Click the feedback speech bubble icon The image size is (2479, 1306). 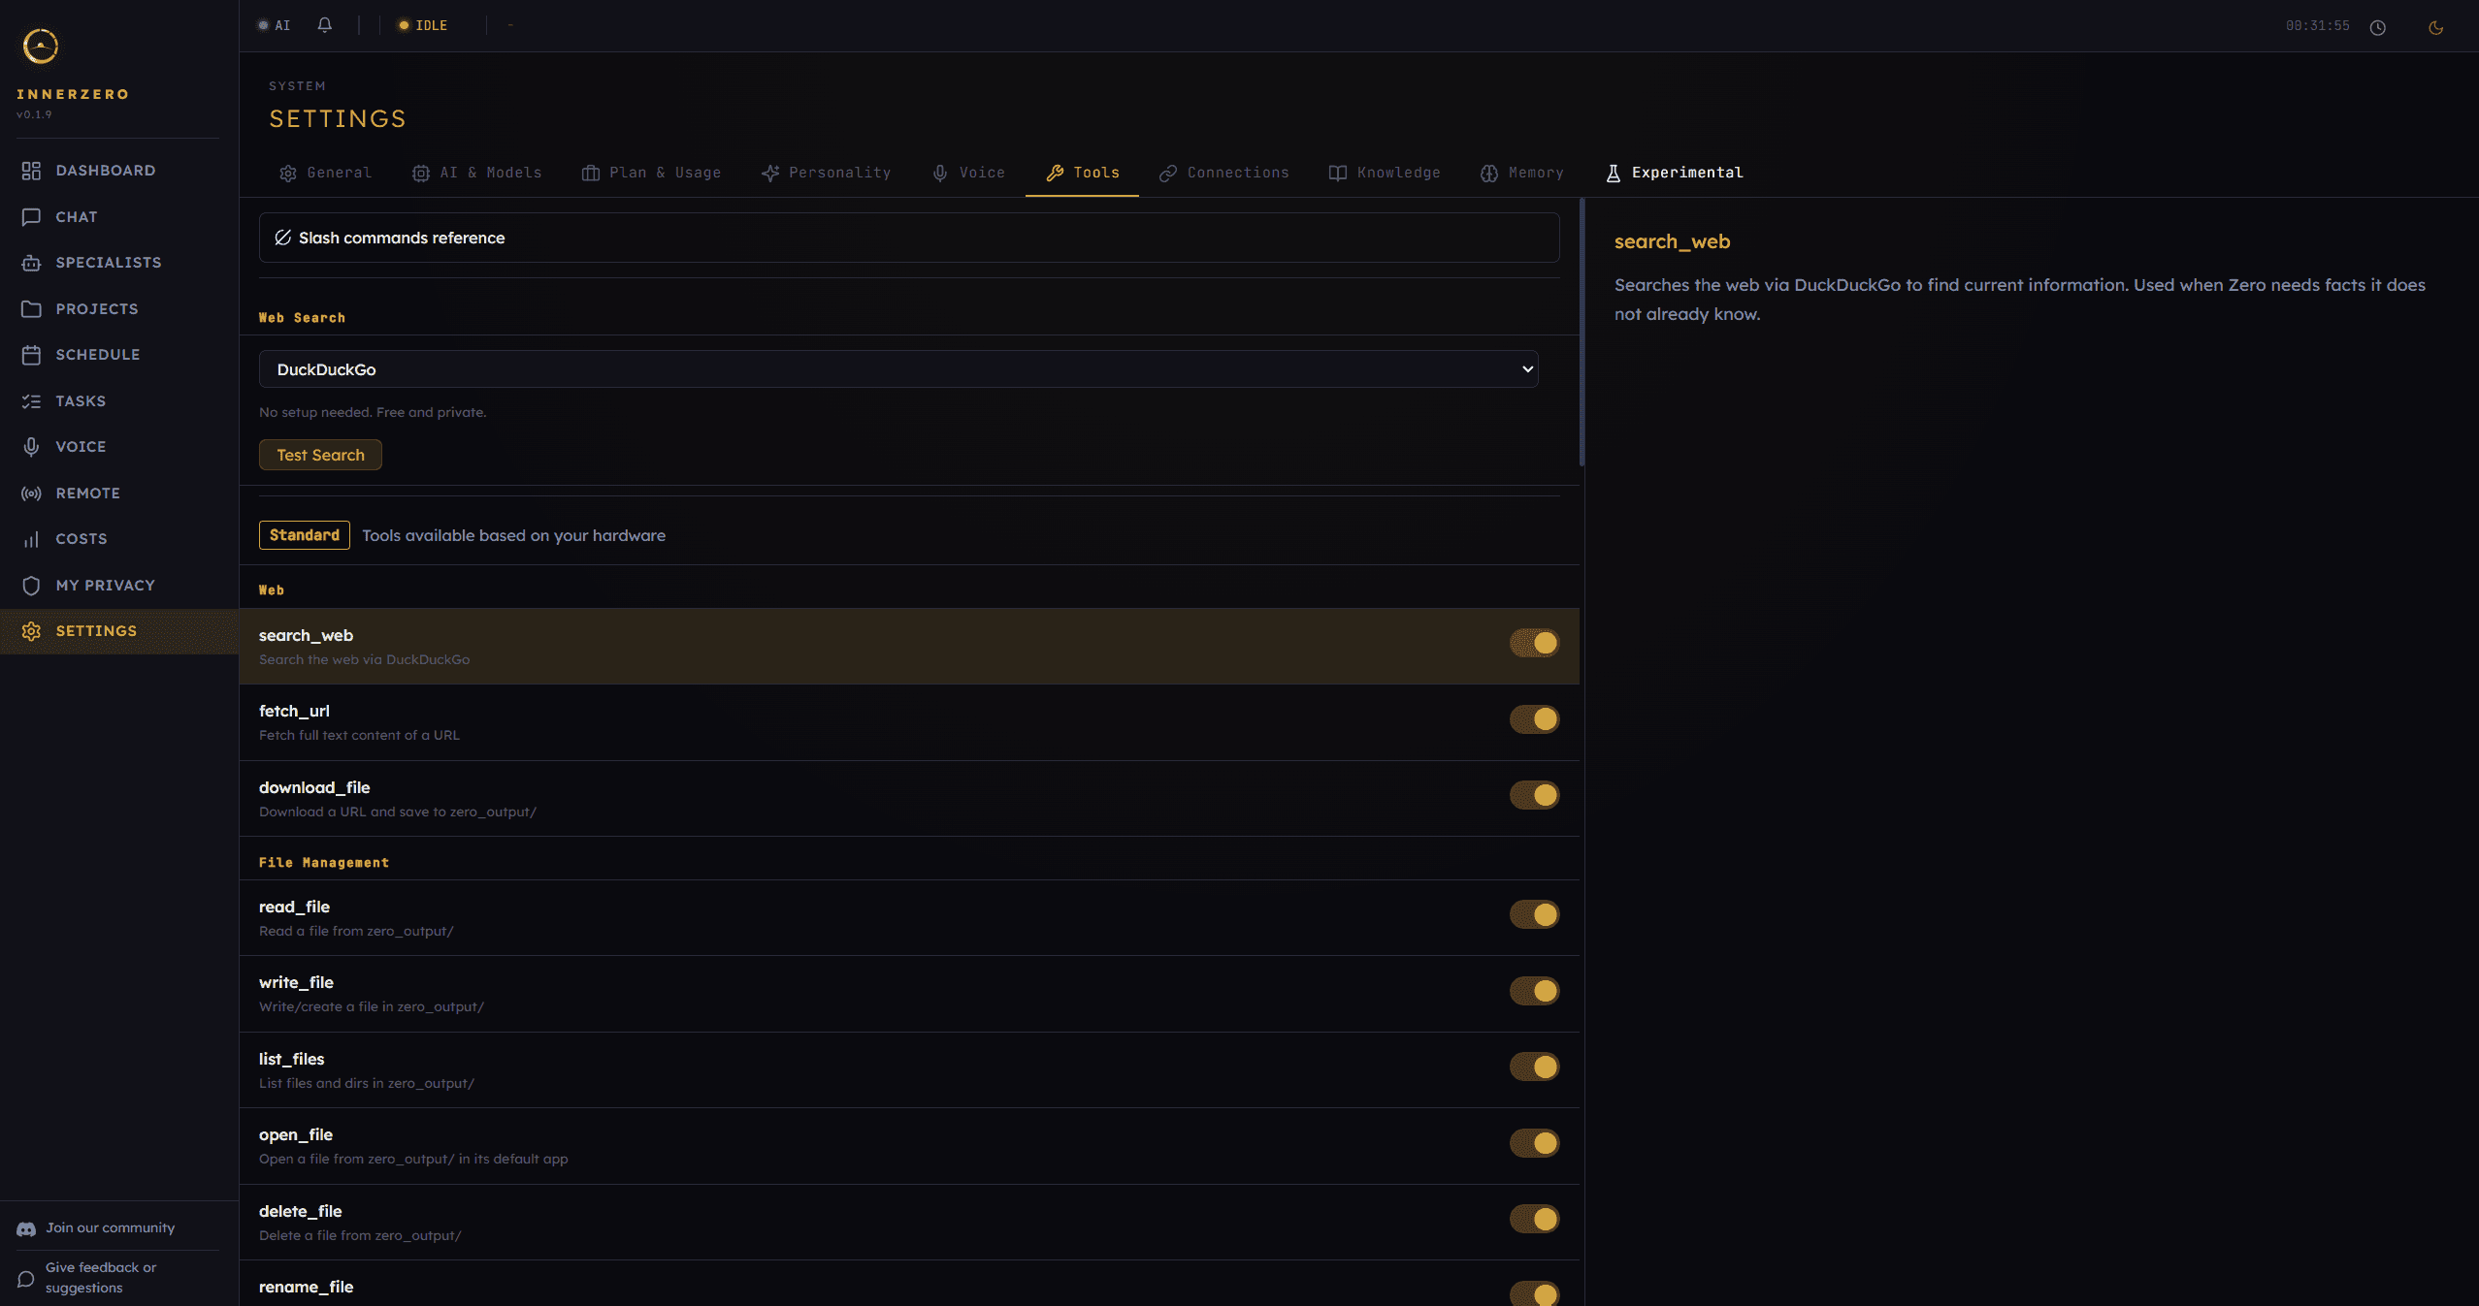[x=26, y=1278]
